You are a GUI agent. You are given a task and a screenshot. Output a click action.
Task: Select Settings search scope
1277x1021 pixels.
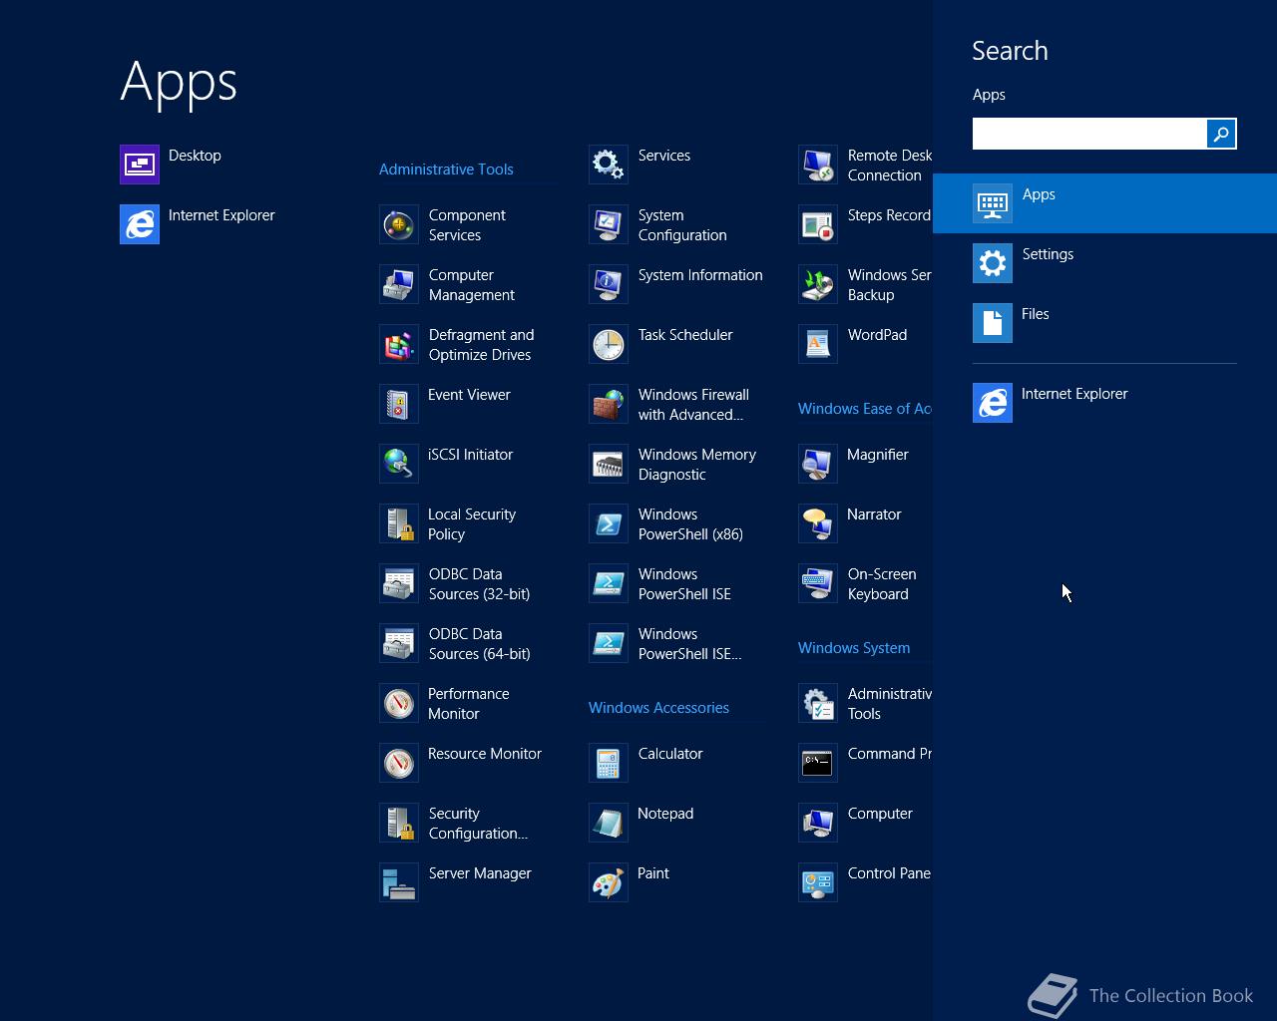click(1104, 263)
